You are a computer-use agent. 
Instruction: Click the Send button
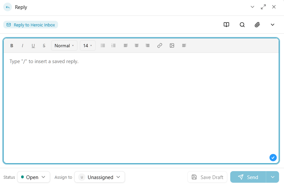[248, 177]
